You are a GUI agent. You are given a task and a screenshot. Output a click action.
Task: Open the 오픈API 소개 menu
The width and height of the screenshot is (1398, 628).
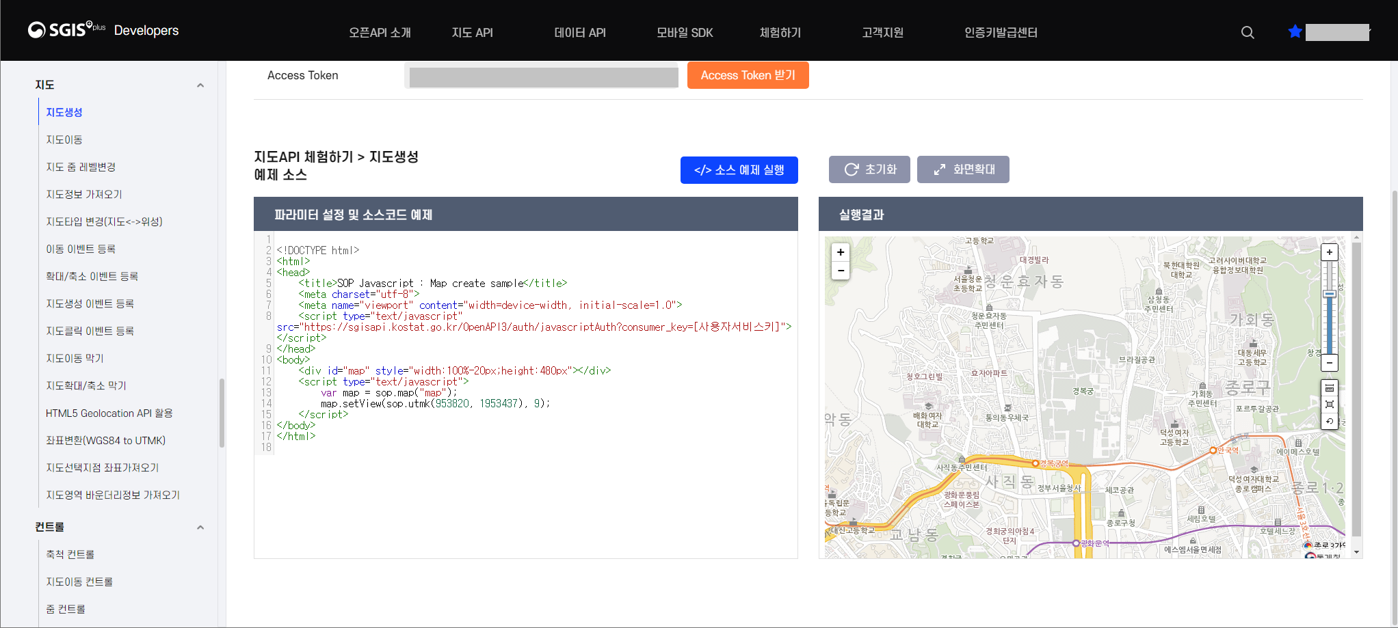click(x=380, y=32)
